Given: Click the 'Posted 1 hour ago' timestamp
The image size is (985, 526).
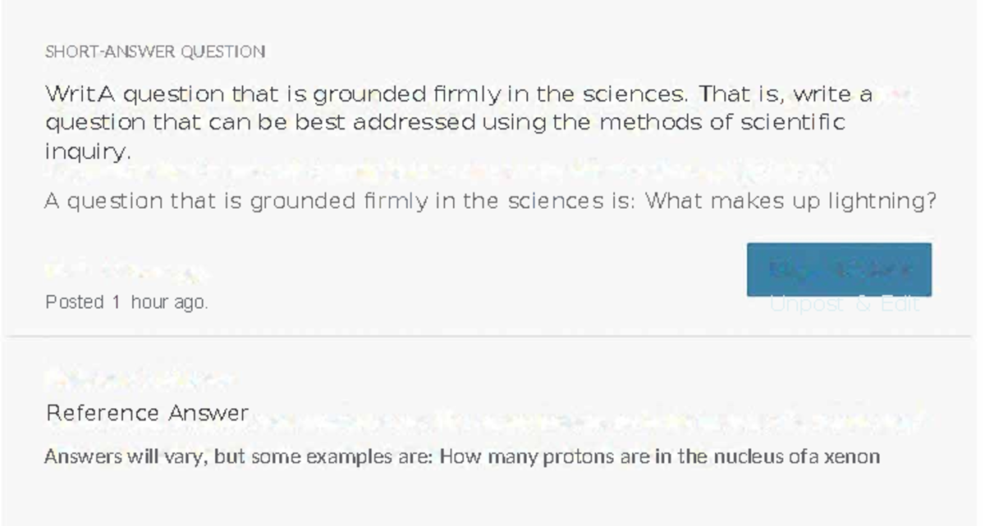Looking at the screenshot, I should tap(126, 302).
